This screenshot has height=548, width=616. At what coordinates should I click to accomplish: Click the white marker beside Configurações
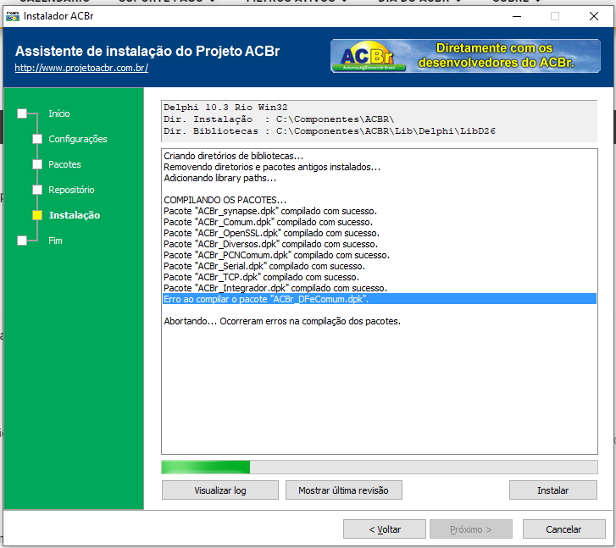pos(37,139)
